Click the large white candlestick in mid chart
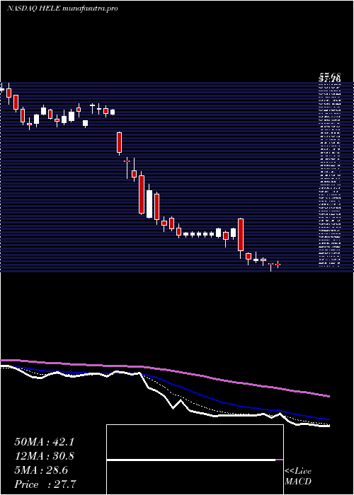354x495 pixels. [149, 204]
